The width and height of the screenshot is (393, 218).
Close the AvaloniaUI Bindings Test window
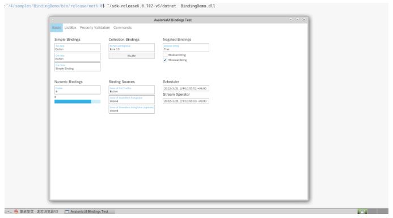tap(304, 19)
